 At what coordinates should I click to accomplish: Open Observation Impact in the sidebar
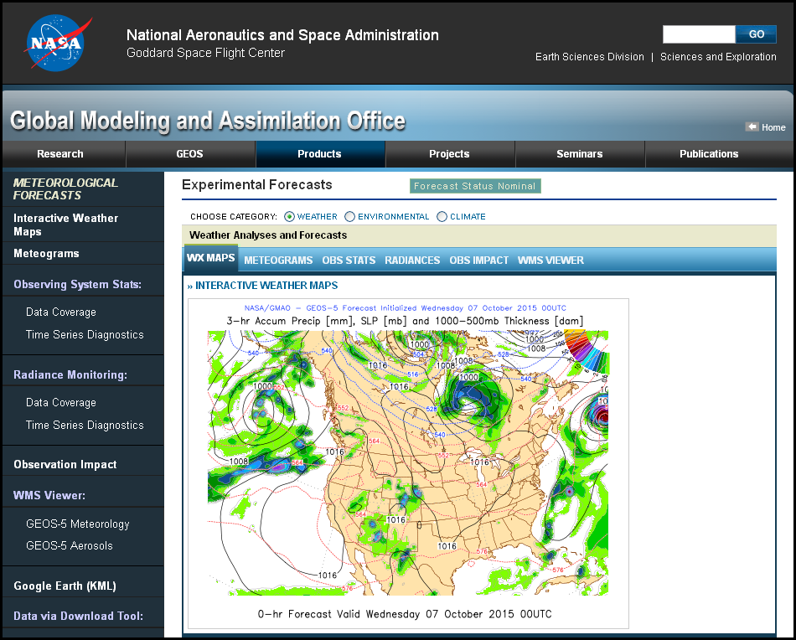click(65, 464)
